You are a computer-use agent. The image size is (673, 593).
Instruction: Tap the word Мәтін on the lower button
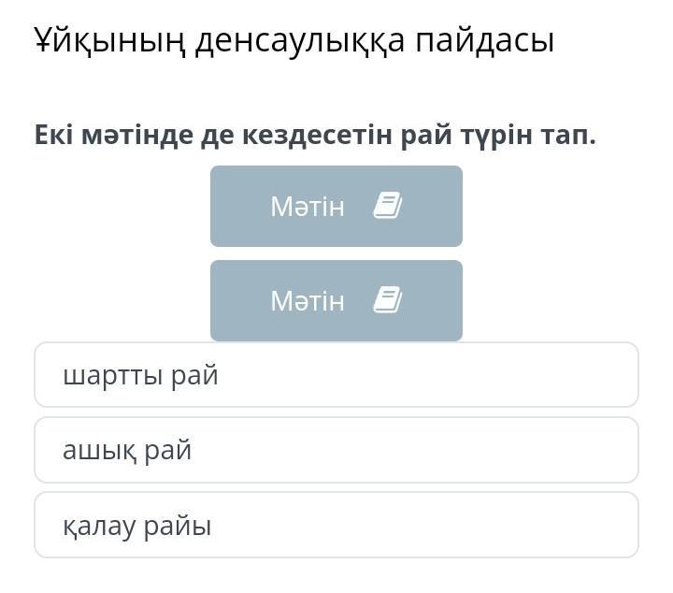[308, 301]
